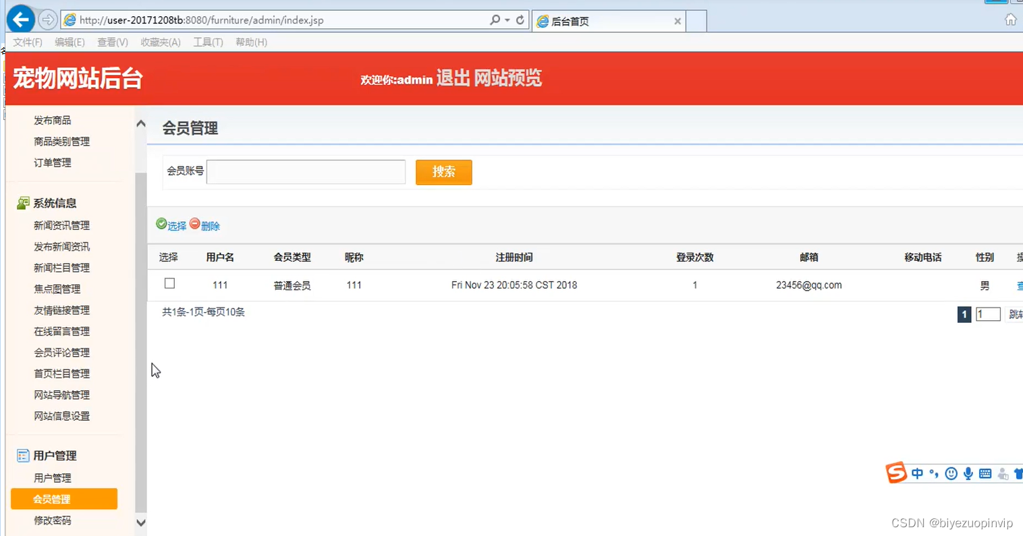
Task: Open the 帮助(H) menu
Action: pos(251,42)
